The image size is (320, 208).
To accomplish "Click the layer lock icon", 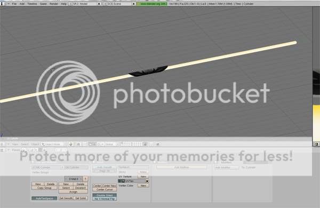I will pos(145,144).
